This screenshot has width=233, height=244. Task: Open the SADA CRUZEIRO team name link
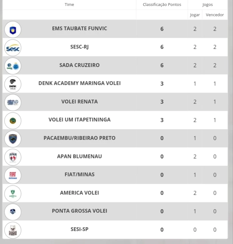(x=80, y=65)
